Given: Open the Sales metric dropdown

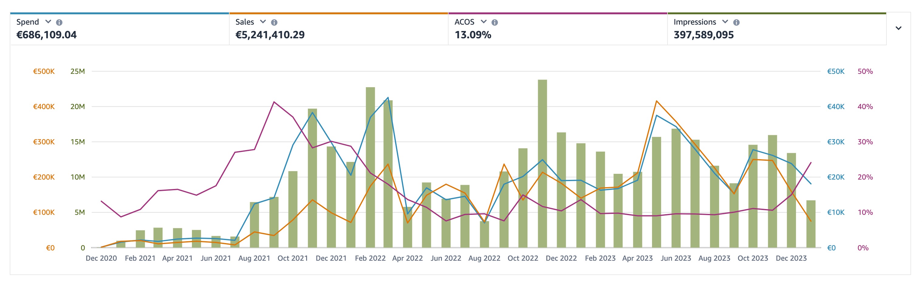Looking at the screenshot, I should (263, 22).
